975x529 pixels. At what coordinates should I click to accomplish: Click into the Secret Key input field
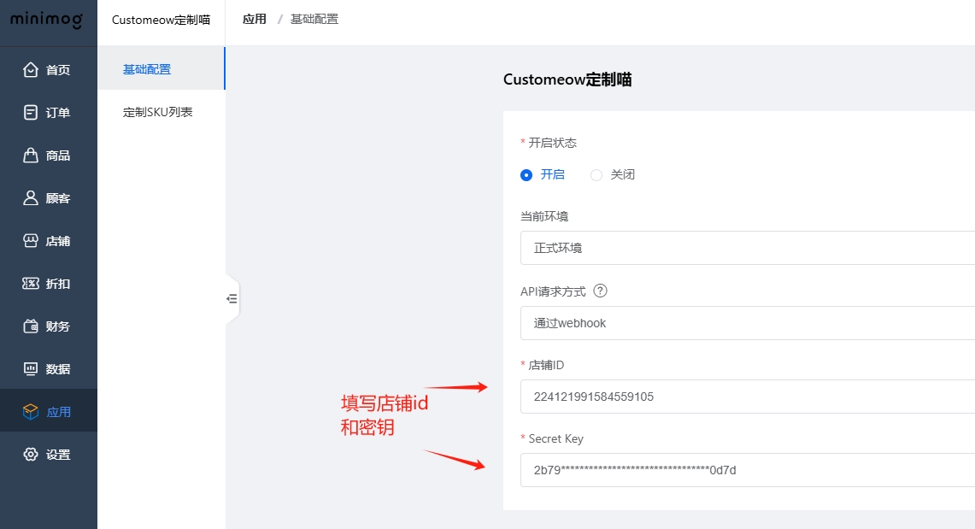point(748,470)
